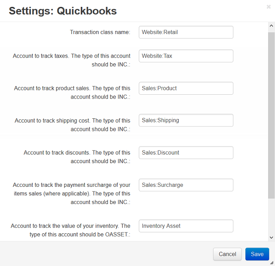Focus the Website:Tax account field

click(186, 56)
